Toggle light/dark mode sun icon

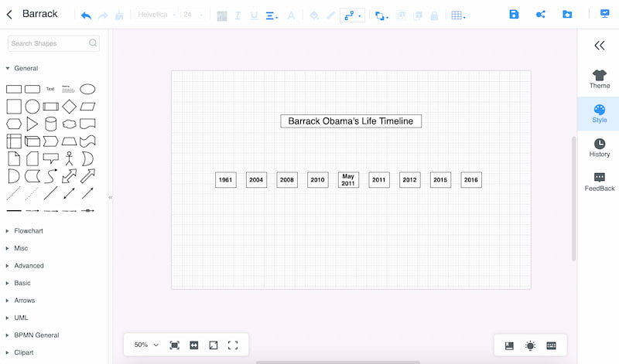point(530,345)
